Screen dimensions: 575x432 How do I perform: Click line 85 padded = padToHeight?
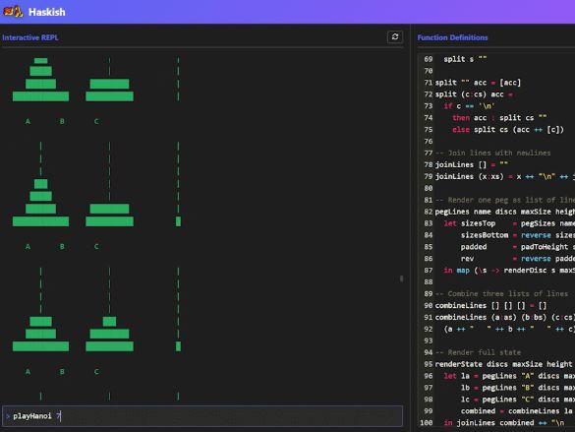[x=518, y=247]
